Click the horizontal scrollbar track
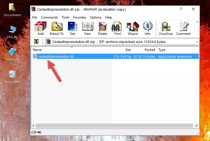This screenshot has height=141, width=210. click(114, 125)
